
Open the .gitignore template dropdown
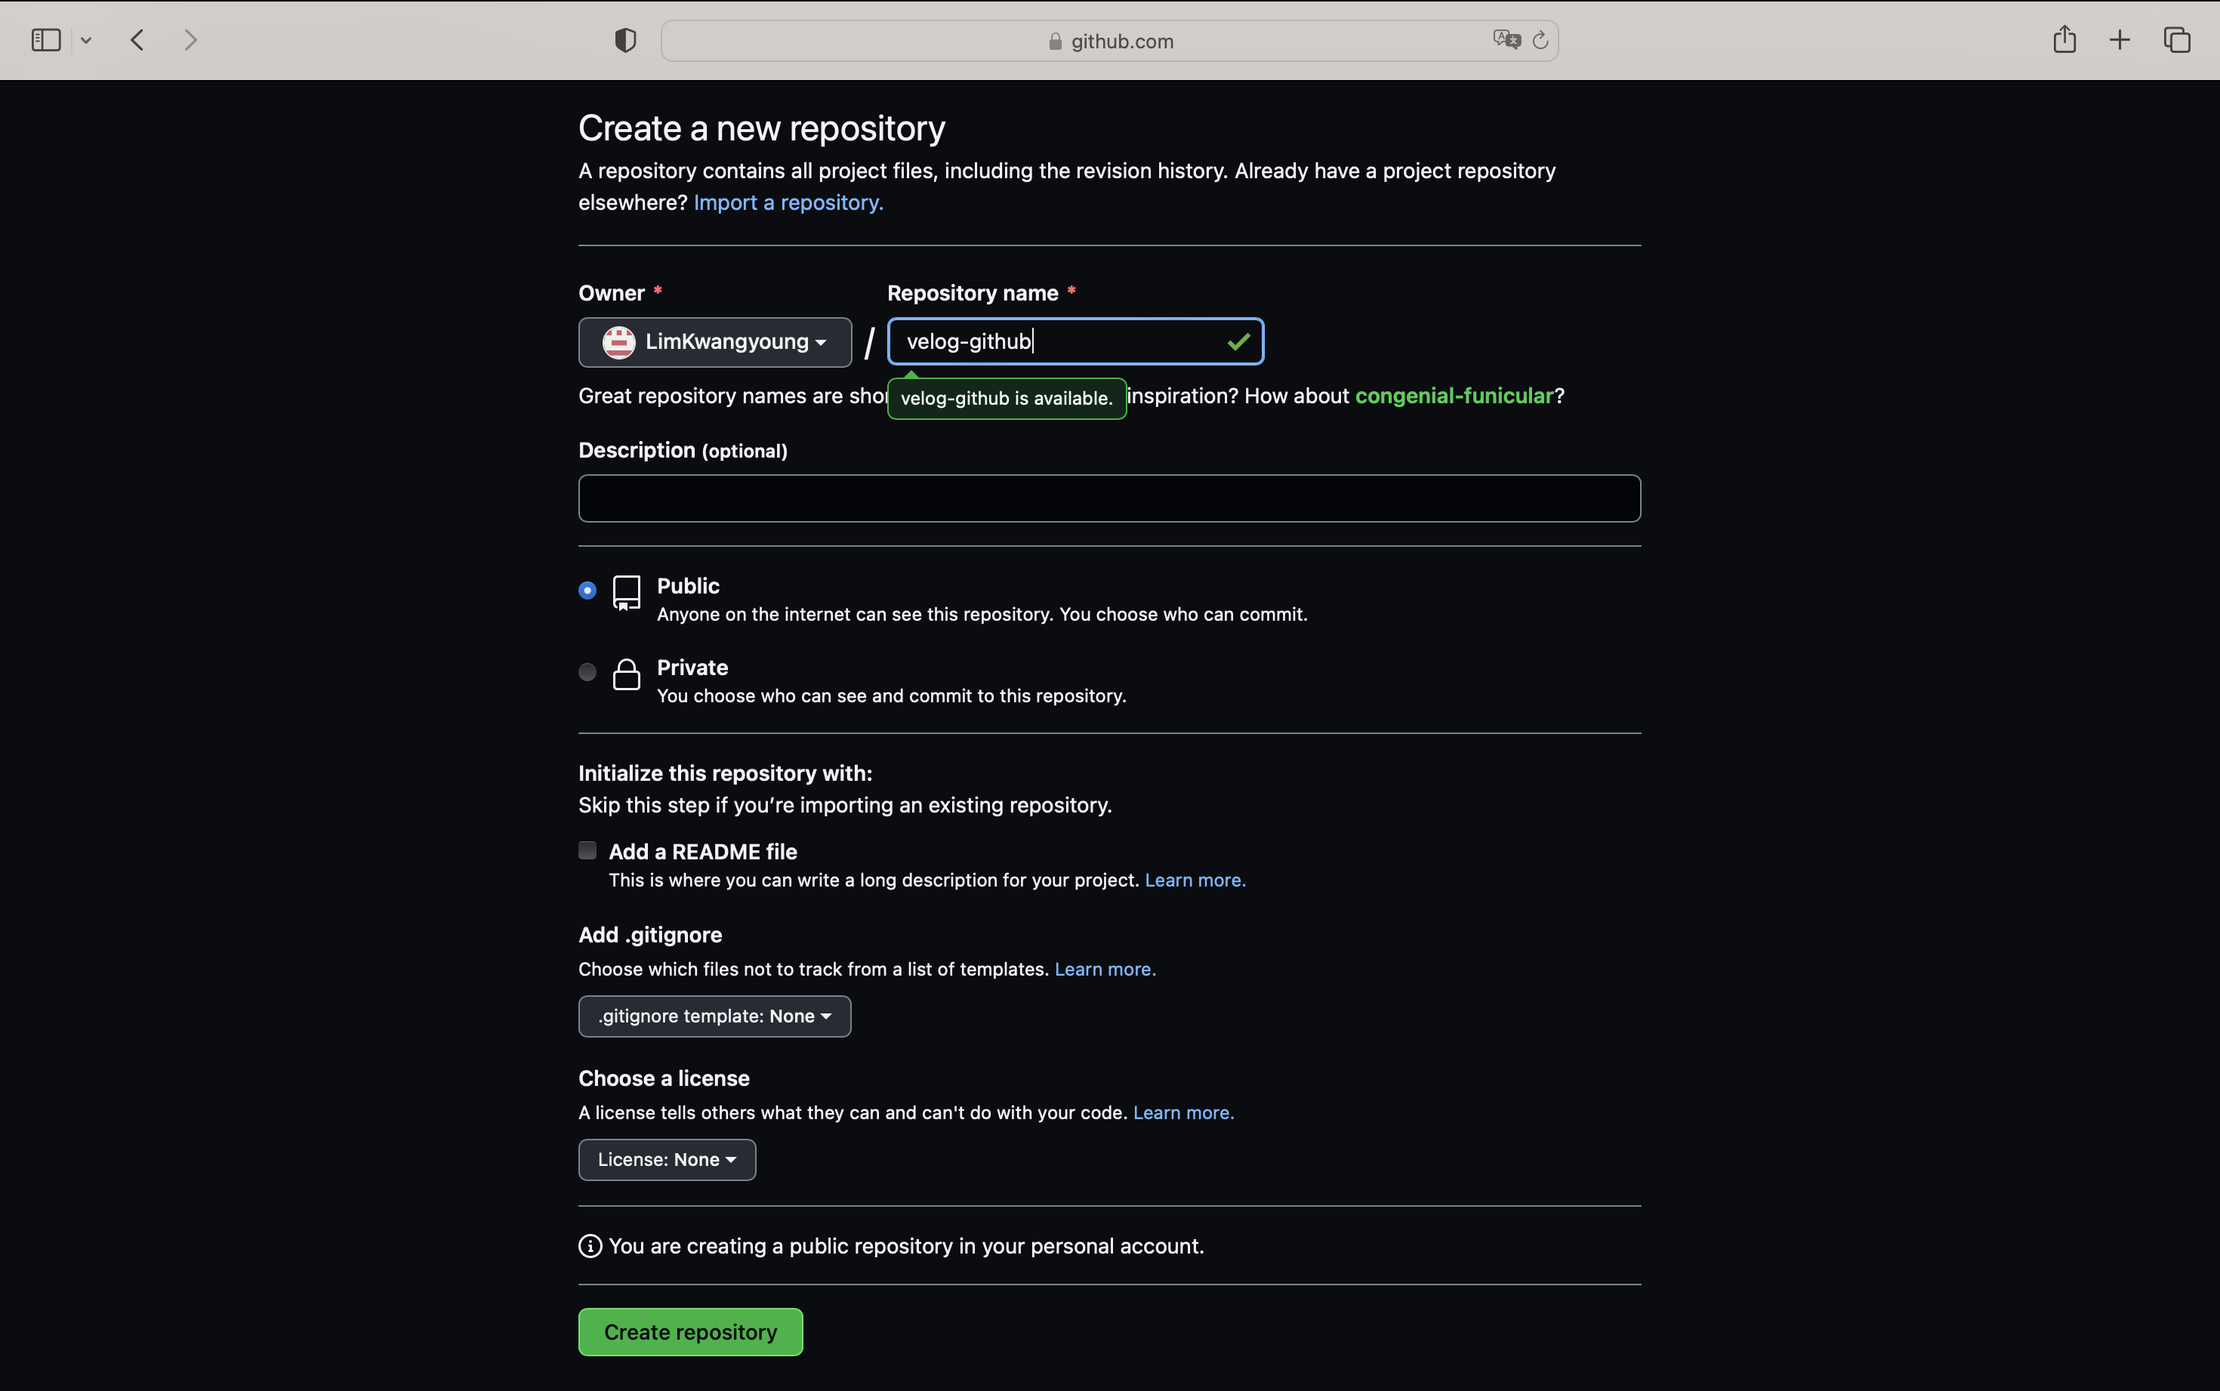coord(714,1016)
